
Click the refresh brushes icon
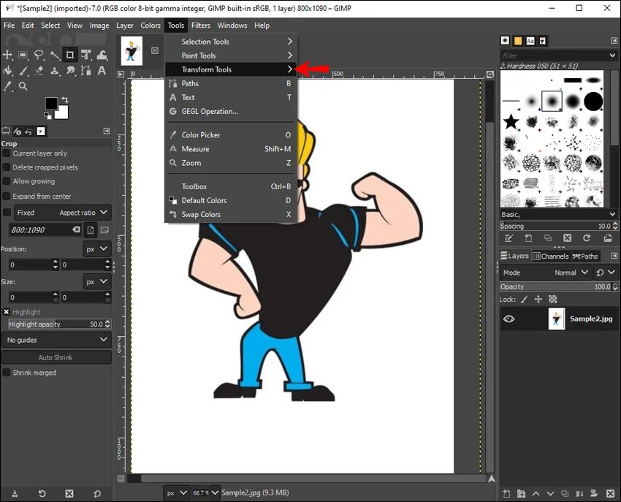(x=587, y=238)
